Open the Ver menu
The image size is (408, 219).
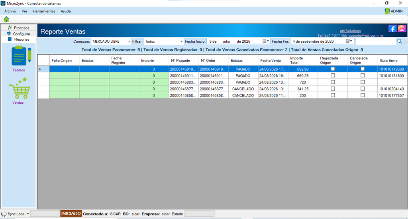(x=24, y=11)
